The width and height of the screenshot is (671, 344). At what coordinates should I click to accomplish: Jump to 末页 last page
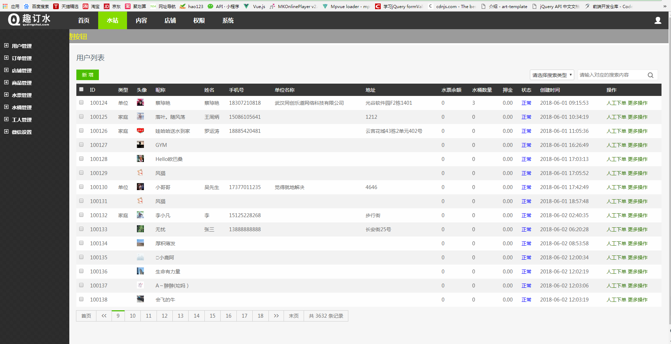(294, 316)
